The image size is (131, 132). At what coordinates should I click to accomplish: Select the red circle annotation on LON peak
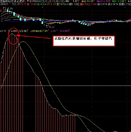14,36
